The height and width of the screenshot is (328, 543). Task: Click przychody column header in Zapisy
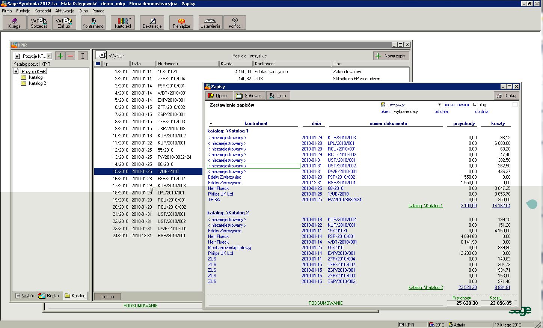(464, 123)
